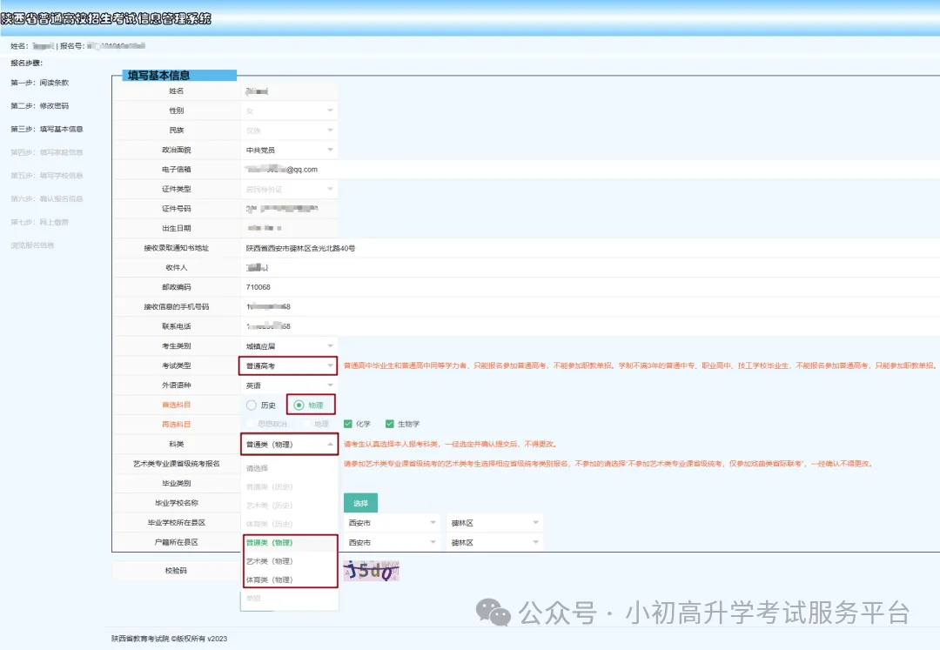940x650 pixels.
Task: Choose 体育类(历史) from the list
Action: 290,524
